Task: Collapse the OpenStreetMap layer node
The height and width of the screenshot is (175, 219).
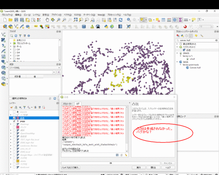Action: tap(11, 133)
